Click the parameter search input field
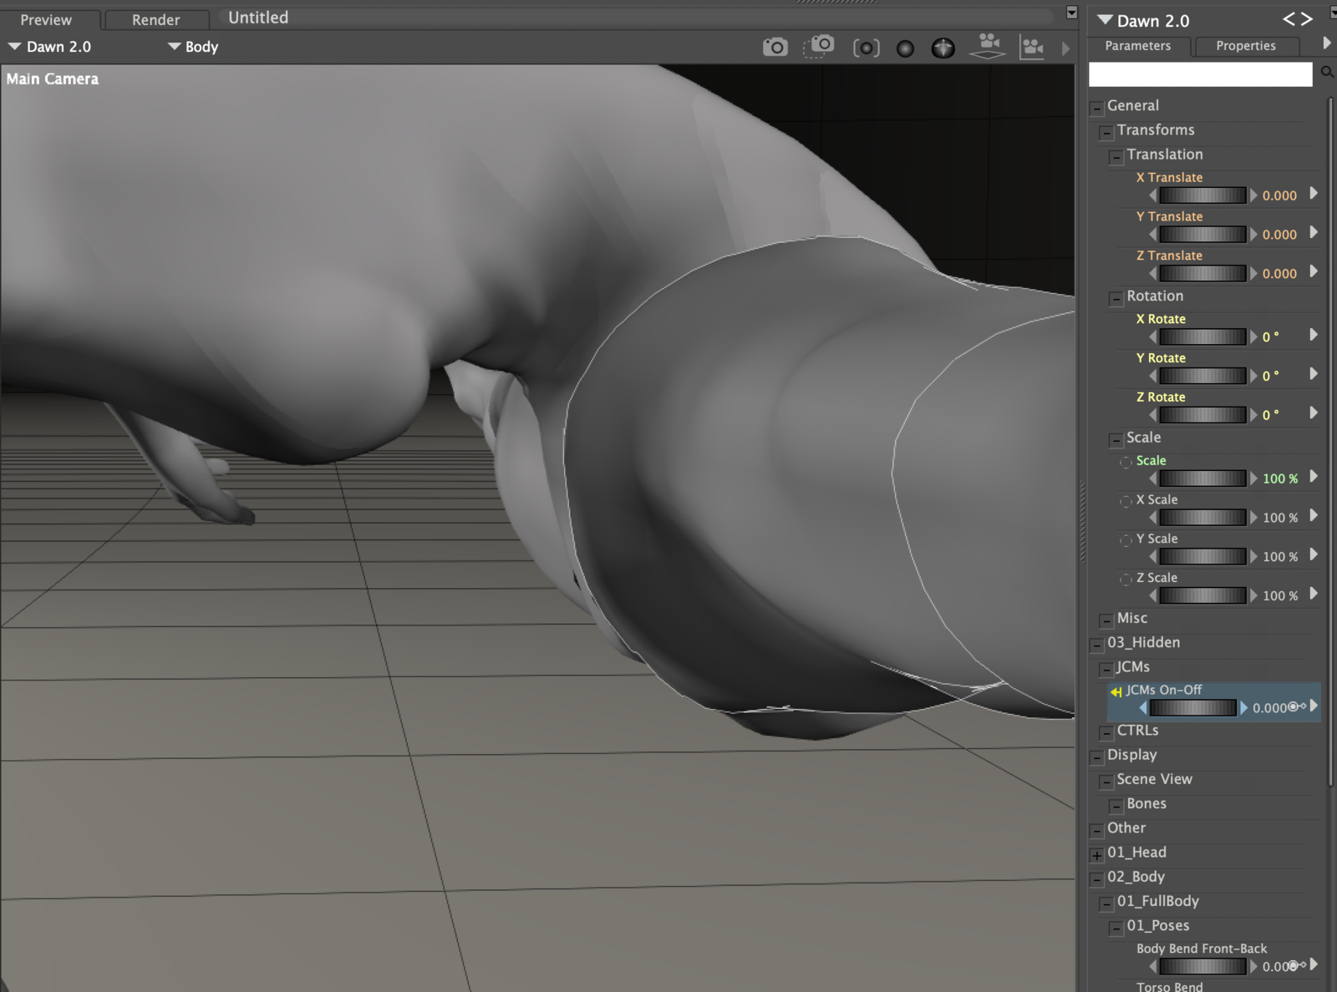 pyautogui.click(x=1200, y=74)
